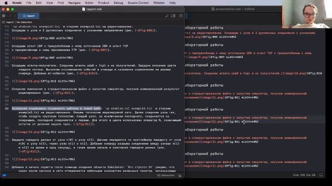This screenshot has height=186, width=332.
Task: Click image/9.png line in presentation window
Action: click(x=214, y=57)
